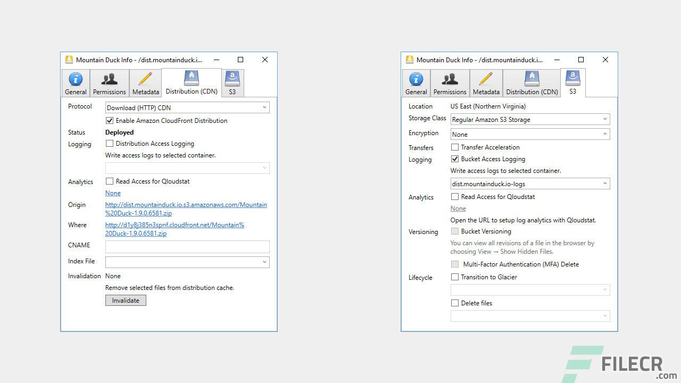The height and width of the screenshot is (383, 681).
Task: Click the Invalidate button
Action: click(x=126, y=301)
